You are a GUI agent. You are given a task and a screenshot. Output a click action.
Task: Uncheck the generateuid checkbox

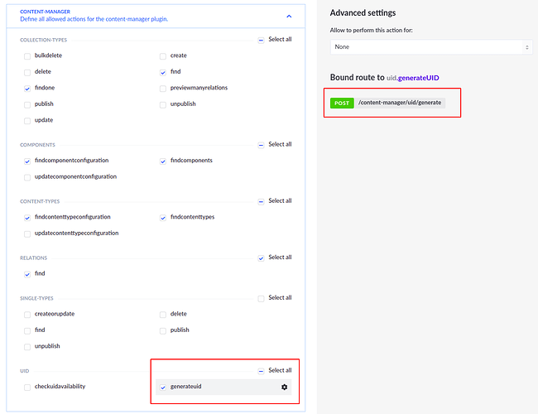pyautogui.click(x=163, y=387)
